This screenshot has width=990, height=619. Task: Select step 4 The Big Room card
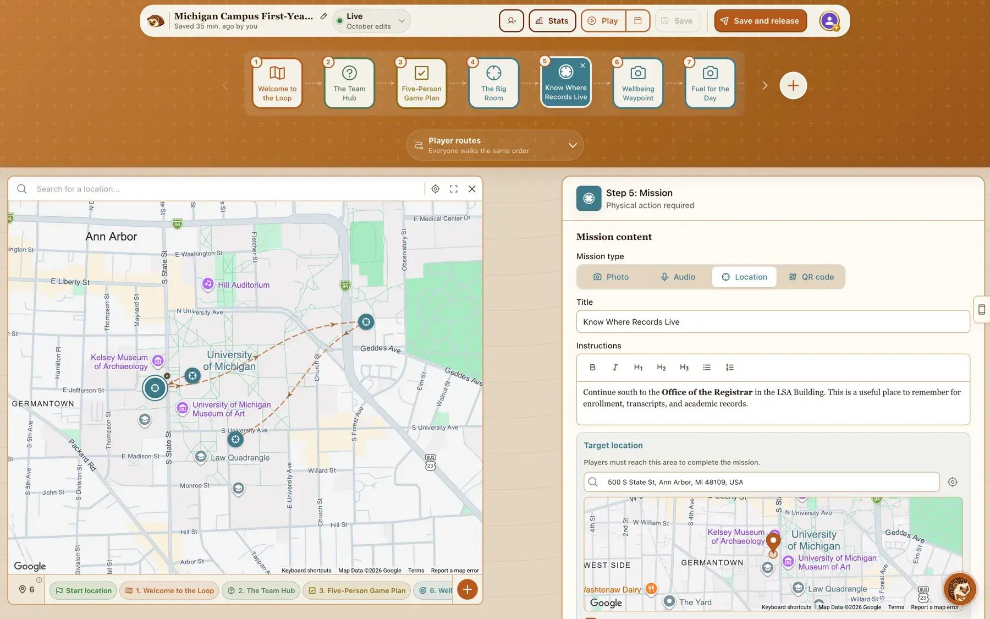tap(493, 83)
